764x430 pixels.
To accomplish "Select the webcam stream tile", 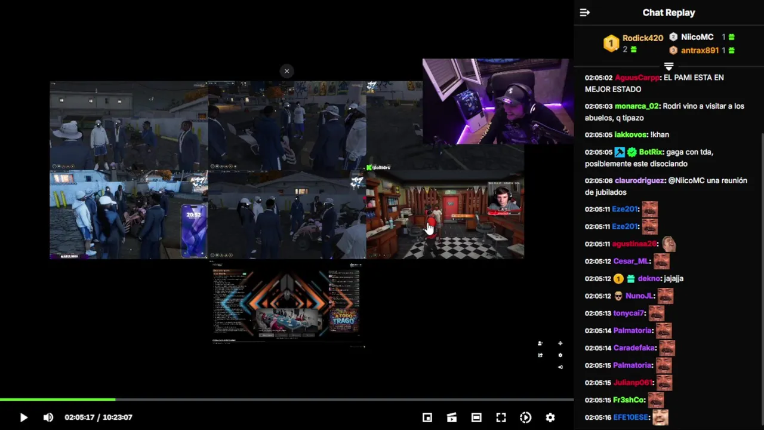I will click(x=497, y=102).
